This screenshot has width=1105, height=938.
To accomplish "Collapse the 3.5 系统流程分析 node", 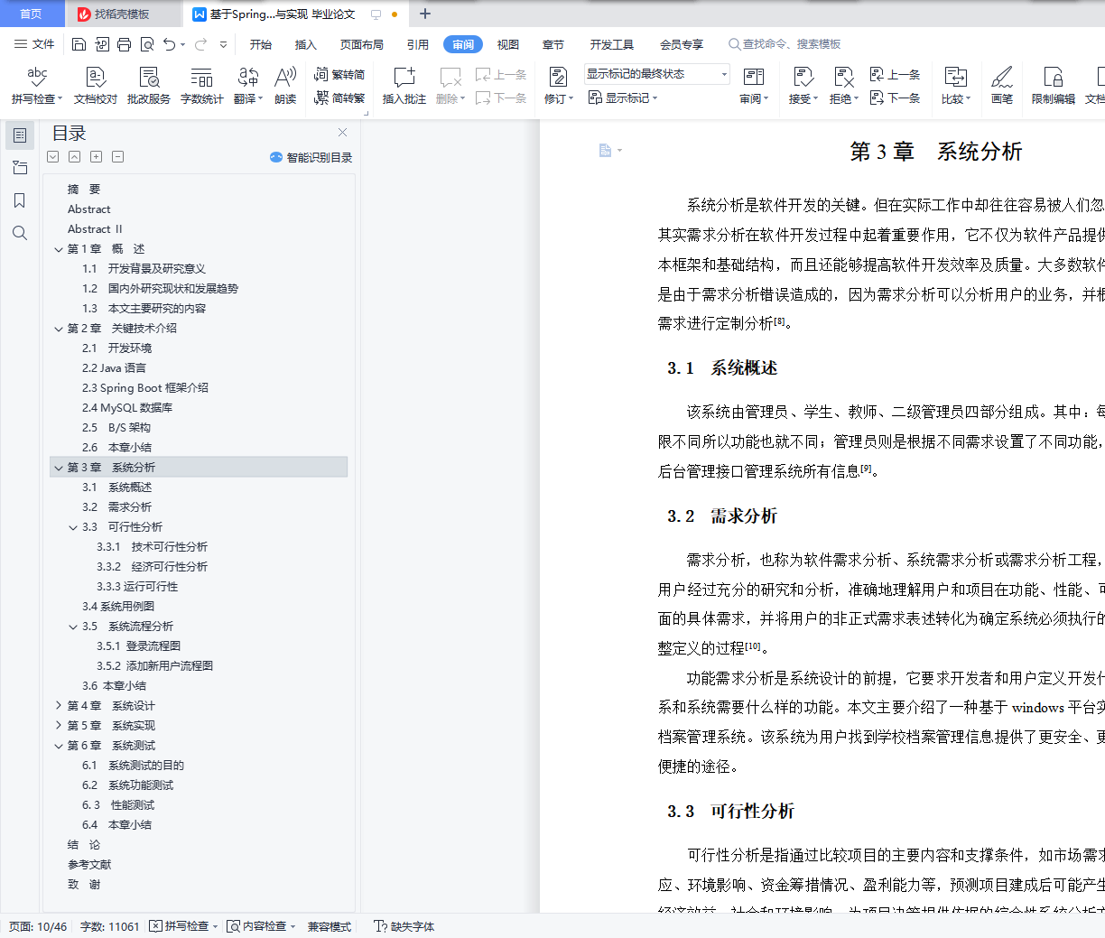I will [73, 627].
